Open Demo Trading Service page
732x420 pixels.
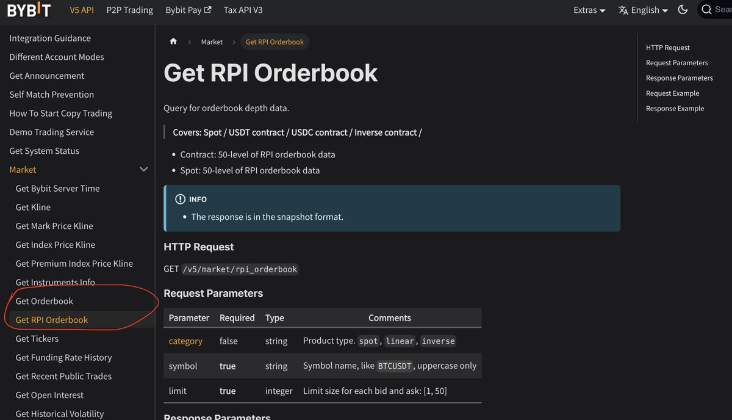point(52,132)
